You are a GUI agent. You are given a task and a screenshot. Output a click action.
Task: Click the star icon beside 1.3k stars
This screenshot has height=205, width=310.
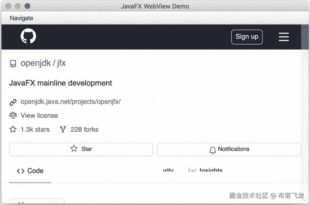coord(13,129)
